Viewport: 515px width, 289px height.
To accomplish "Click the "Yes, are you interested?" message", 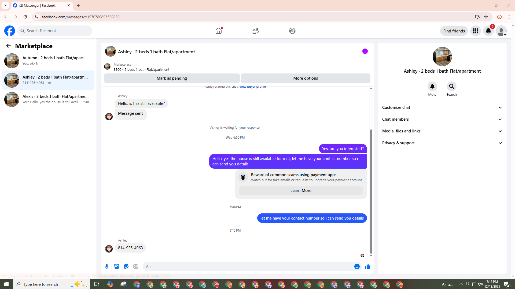I will click(343, 149).
